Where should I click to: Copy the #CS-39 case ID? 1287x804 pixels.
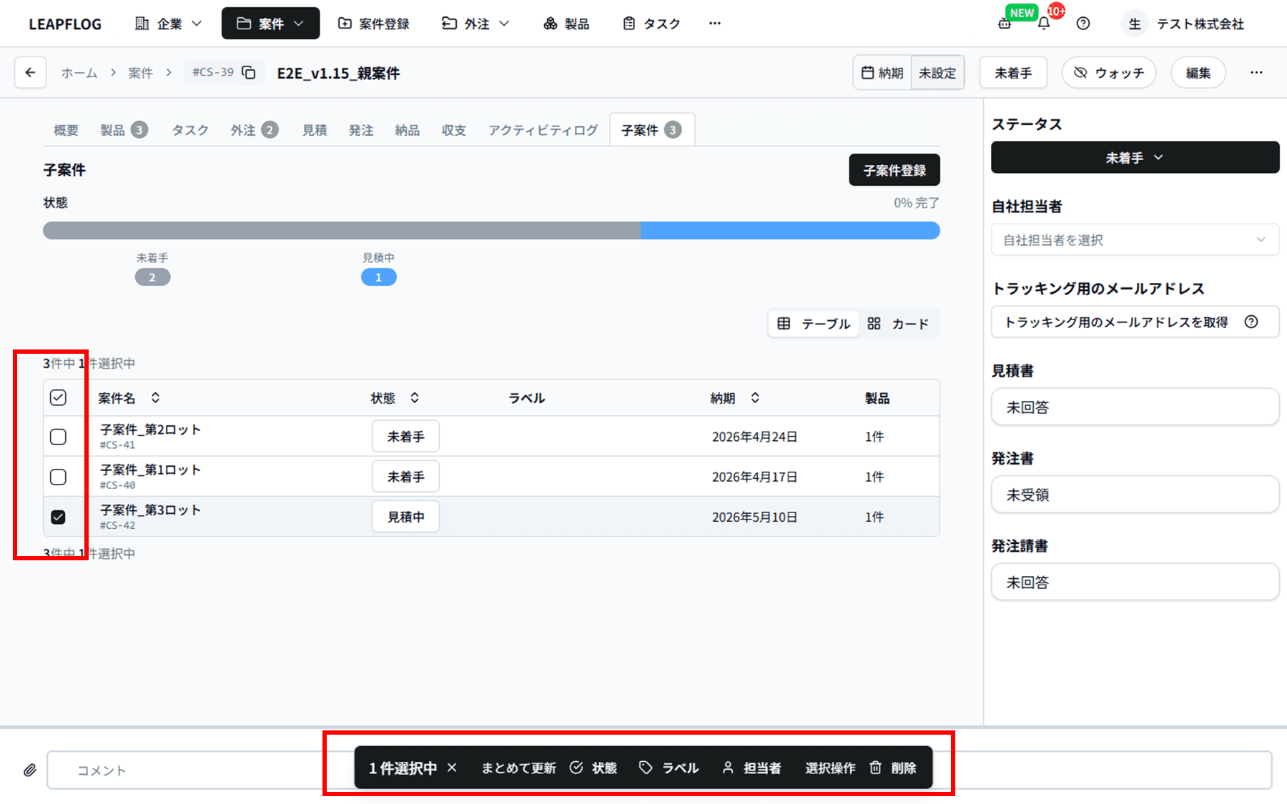tap(249, 72)
